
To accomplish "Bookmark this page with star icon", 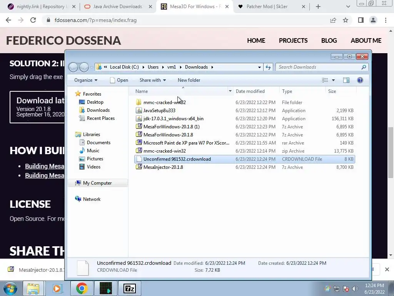I will click(346, 20).
